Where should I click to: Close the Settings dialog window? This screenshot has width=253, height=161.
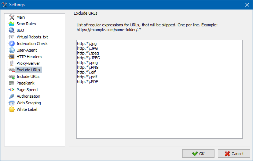pyautogui.click(x=247, y=5)
